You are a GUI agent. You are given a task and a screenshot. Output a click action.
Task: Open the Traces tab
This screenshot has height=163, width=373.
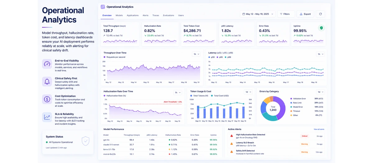[x=156, y=15]
